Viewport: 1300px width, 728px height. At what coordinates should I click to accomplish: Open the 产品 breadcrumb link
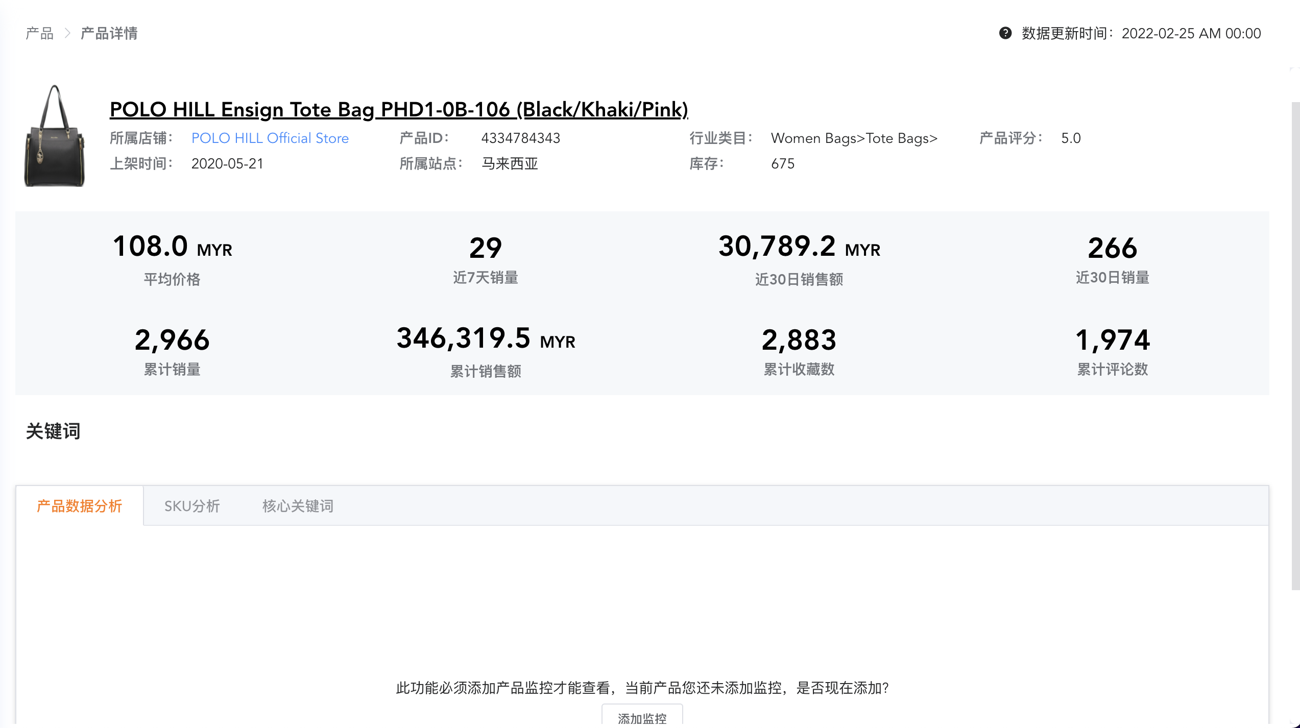[40, 34]
